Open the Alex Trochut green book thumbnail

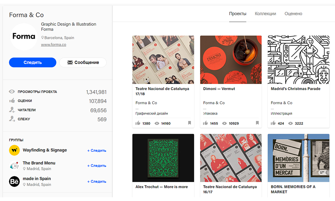click(x=163, y=158)
